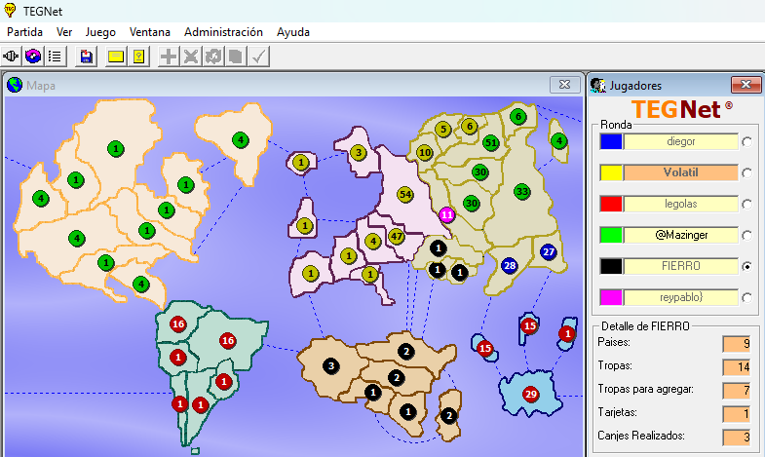Click the crossed swords attack icon
Viewport: 765px width, 457px height.
[x=191, y=57]
